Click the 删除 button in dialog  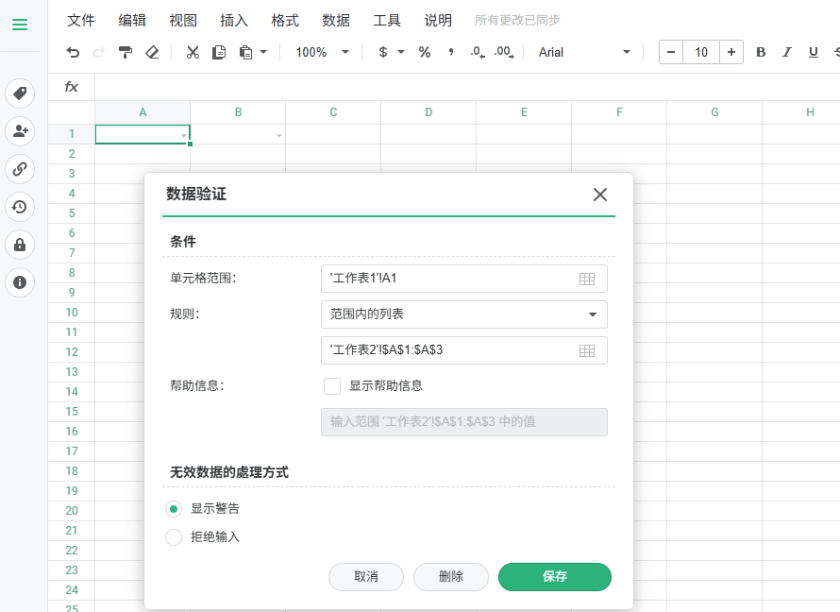point(451,577)
